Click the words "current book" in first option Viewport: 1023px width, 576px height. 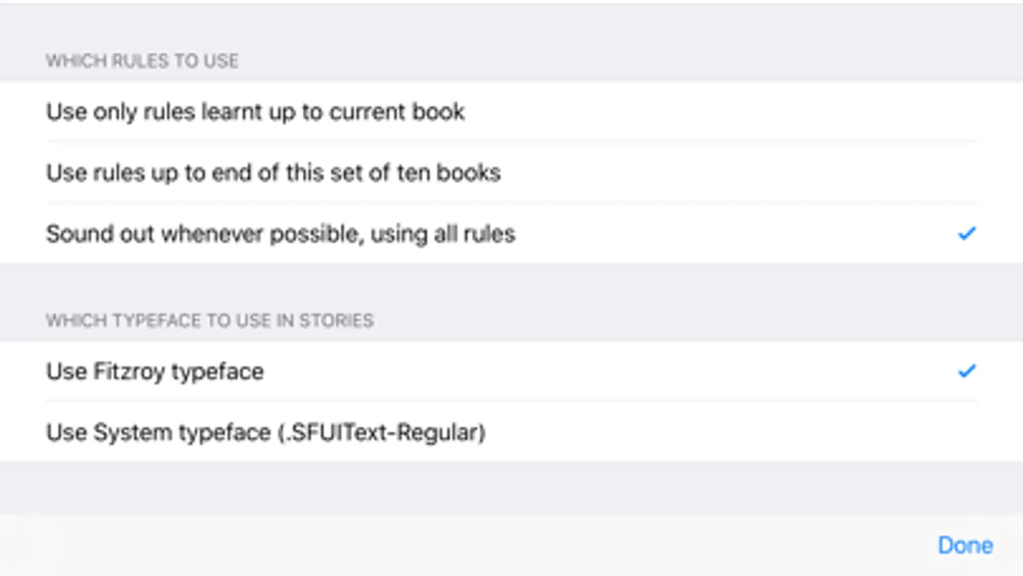pyautogui.click(x=397, y=112)
